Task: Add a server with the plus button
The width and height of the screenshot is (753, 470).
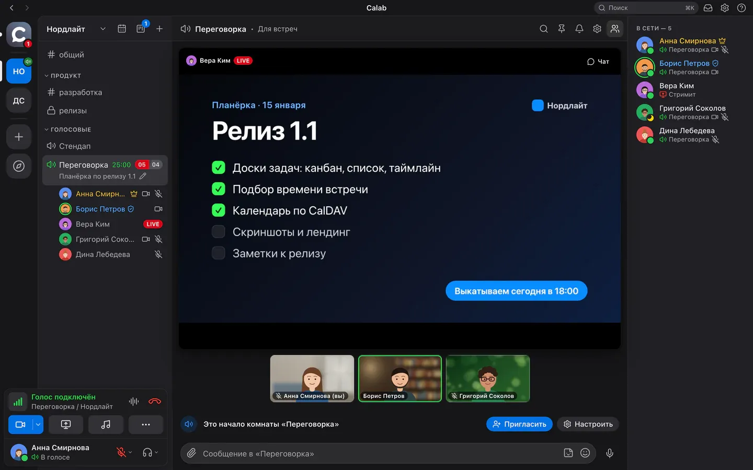Action: 19,137
